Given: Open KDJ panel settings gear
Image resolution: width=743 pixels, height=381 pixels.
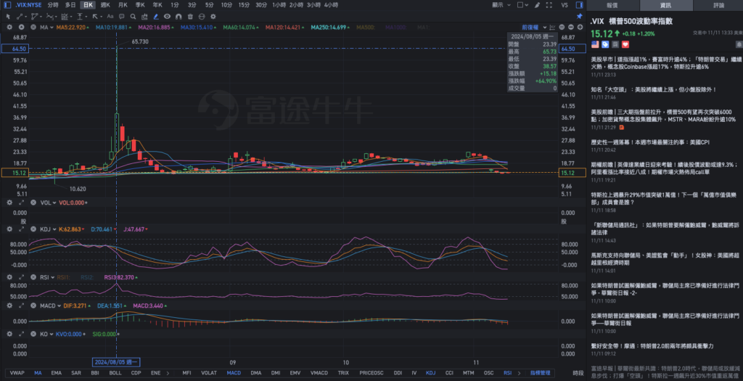Looking at the screenshot, I should pyautogui.click(x=9, y=229).
